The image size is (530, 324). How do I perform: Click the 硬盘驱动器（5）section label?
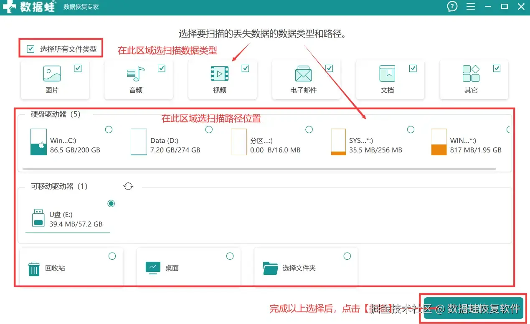56,114
